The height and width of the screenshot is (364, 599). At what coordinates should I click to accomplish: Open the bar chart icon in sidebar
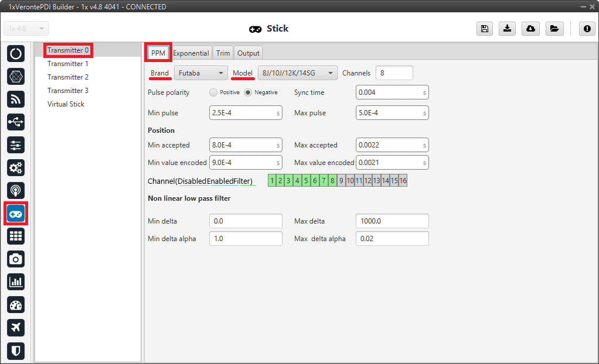(x=16, y=281)
